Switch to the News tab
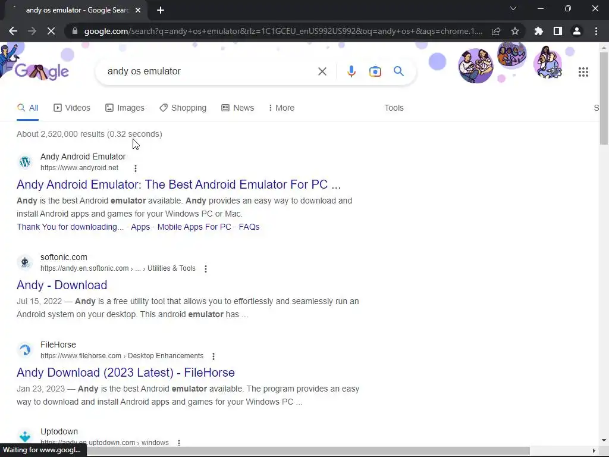 coord(238,108)
